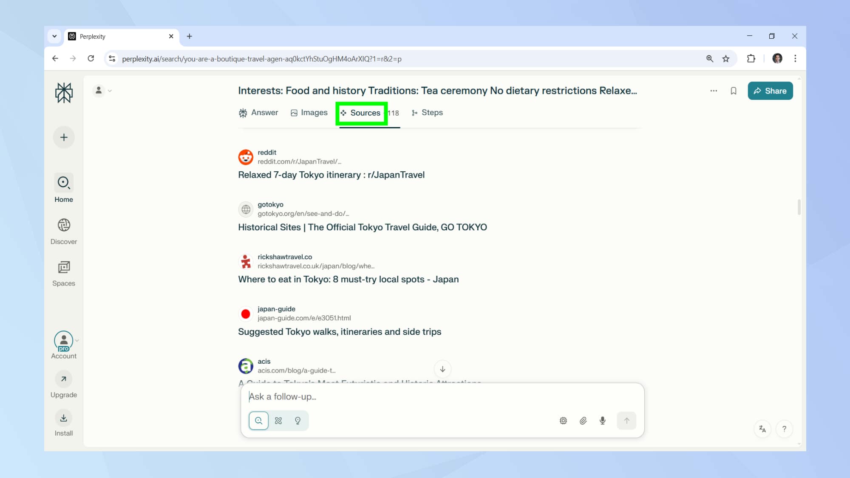Select the Search mode toggle
Viewport: 850px width, 478px height.
pyautogui.click(x=258, y=421)
